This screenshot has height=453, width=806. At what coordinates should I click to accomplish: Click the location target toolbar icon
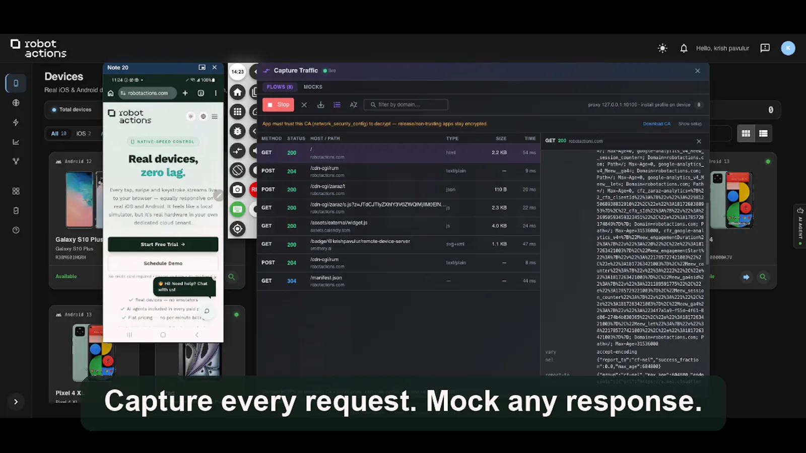[238, 229]
